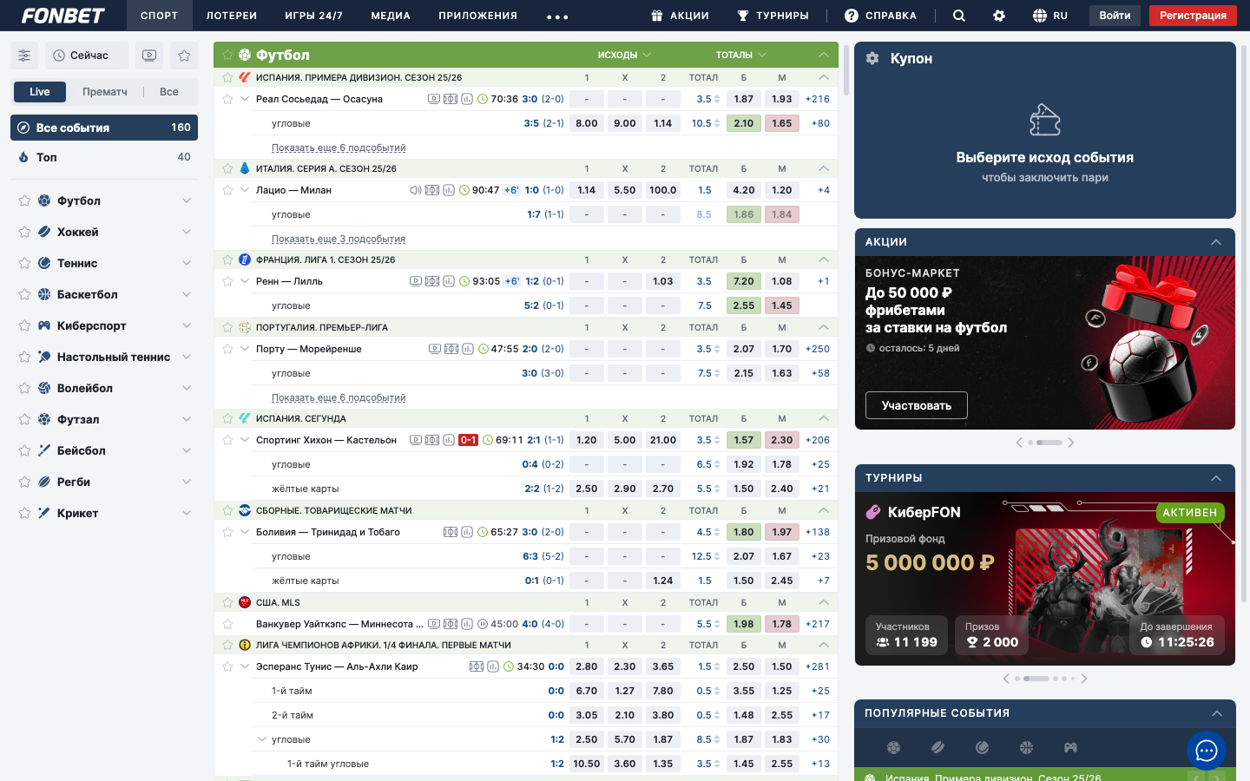This screenshot has height=781, width=1250.
Task: Toggle favorite star for Порту — Морейренше
Action: (227, 349)
